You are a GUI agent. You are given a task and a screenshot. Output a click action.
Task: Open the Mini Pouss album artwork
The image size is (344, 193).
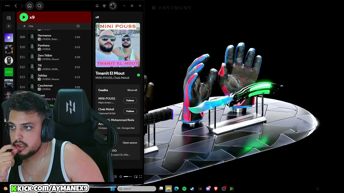pos(118,45)
